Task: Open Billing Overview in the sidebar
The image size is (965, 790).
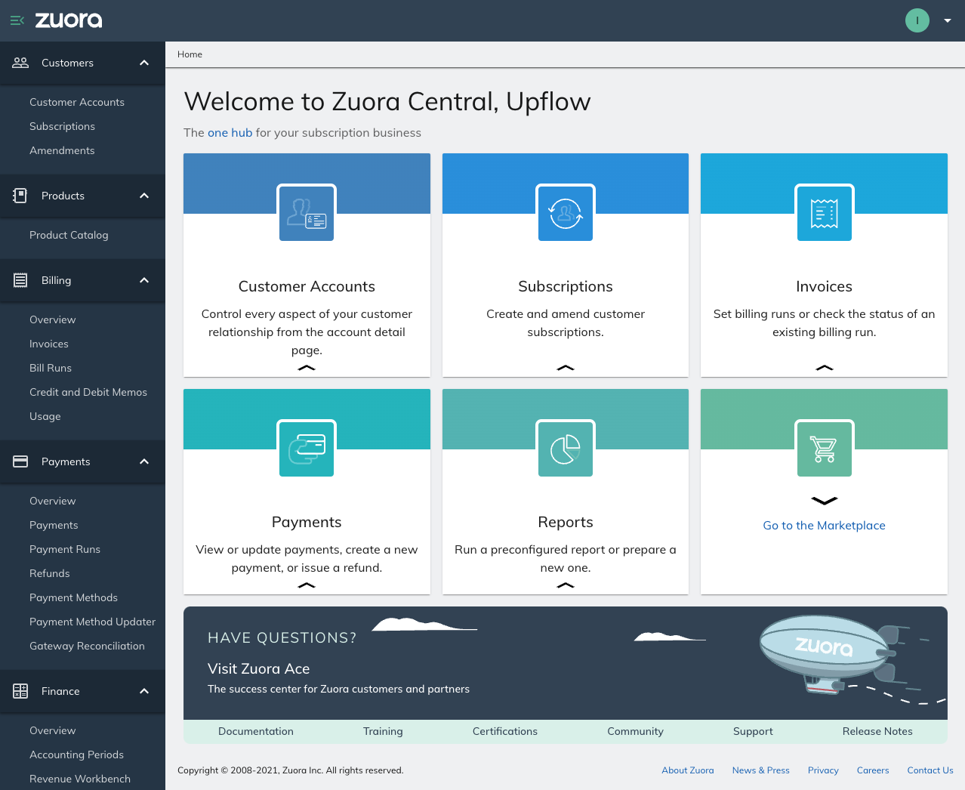Action: (52, 319)
